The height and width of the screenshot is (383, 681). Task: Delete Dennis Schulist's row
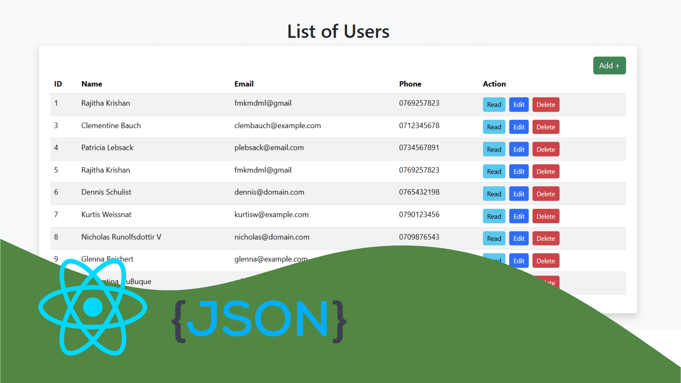click(546, 194)
